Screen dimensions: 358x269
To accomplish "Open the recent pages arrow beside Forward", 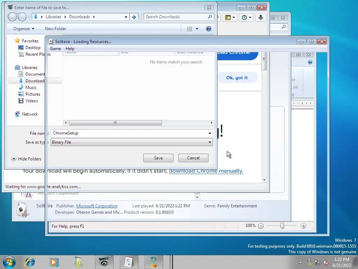I will [29, 17].
